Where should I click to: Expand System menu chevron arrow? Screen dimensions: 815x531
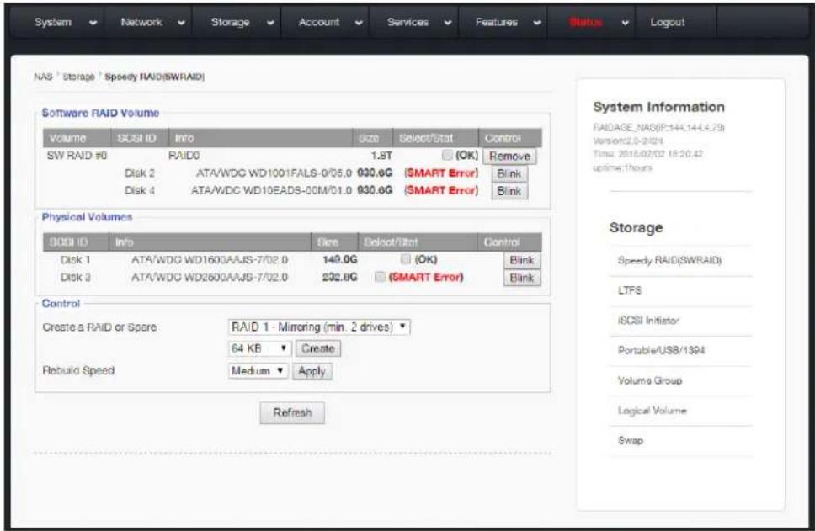pyautogui.click(x=93, y=23)
